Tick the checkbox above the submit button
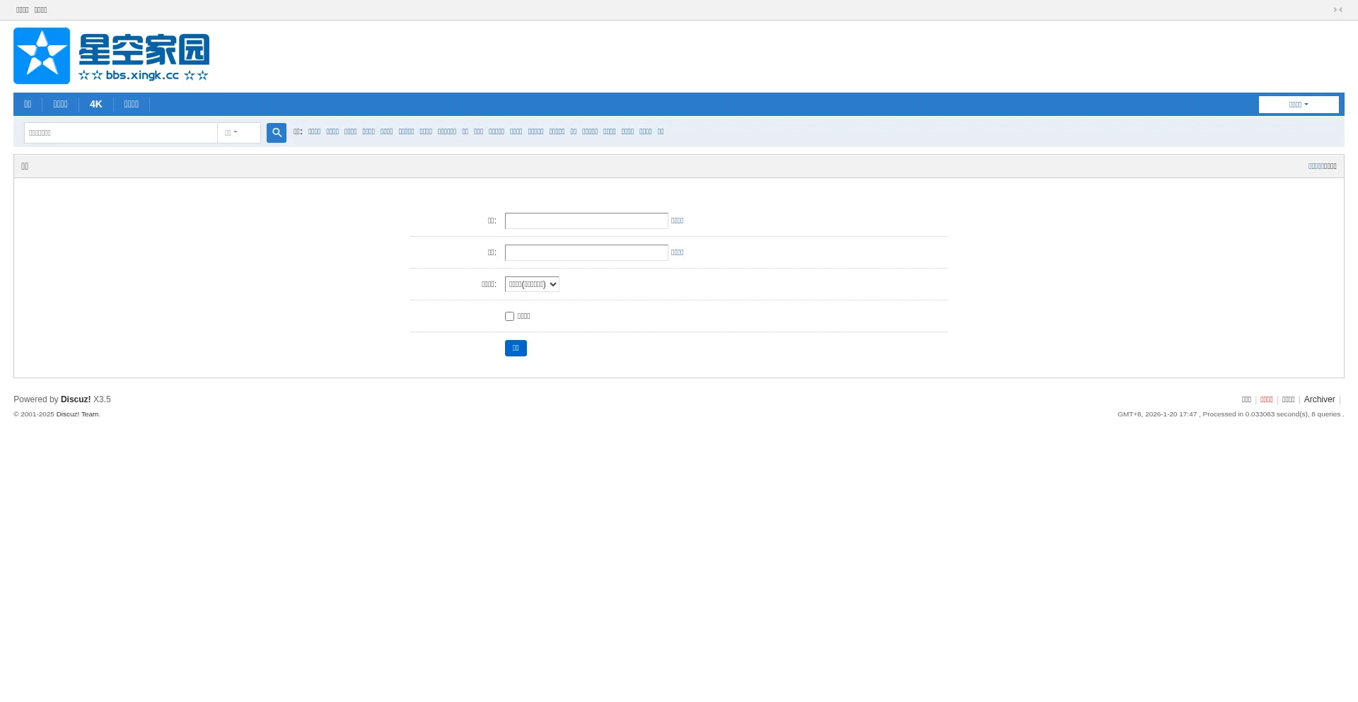Image resolution: width=1358 pixels, height=702 pixels. [509, 317]
